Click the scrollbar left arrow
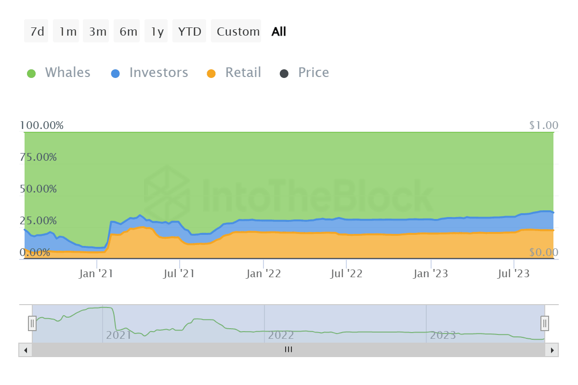 click(x=26, y=350)
